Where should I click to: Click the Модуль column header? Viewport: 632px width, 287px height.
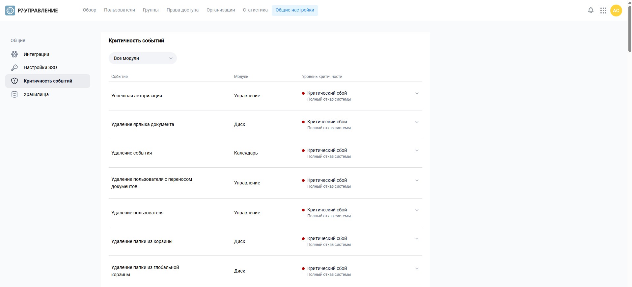(x=241, y=77)
